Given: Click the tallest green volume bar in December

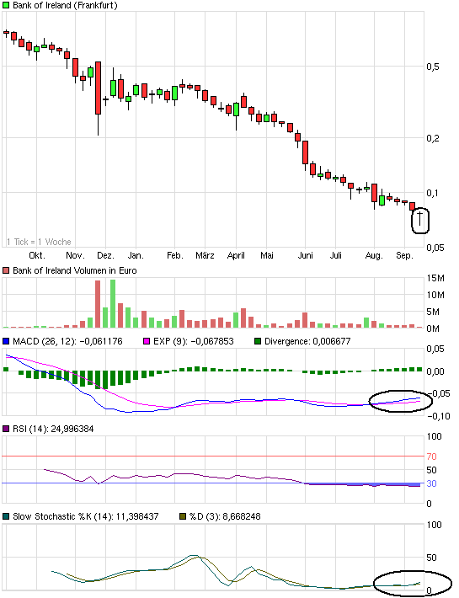Looking at the screenshot, I should [113, 303].
